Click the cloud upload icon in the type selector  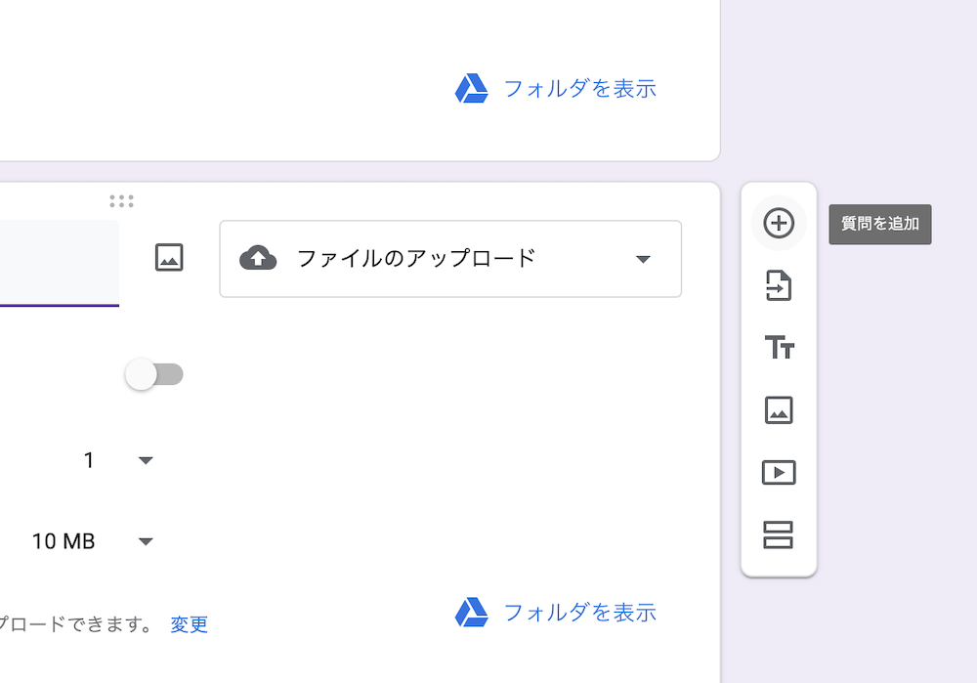(258, 259)
